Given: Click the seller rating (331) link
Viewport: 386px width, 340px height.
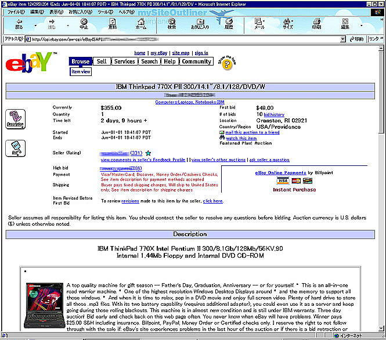Looking at the screenshot, I should [x=136, y=153].
